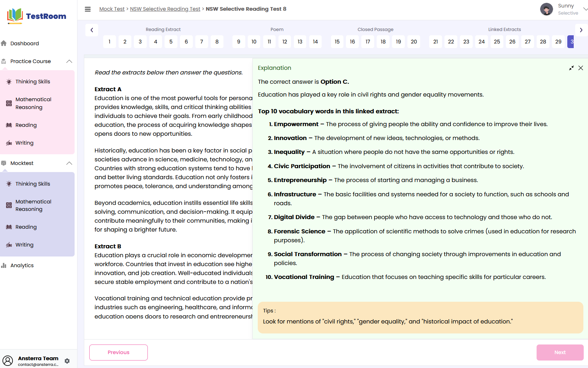Click the Practice Course section icon
This screenshot has height=368, width=588.
[4, 61]
